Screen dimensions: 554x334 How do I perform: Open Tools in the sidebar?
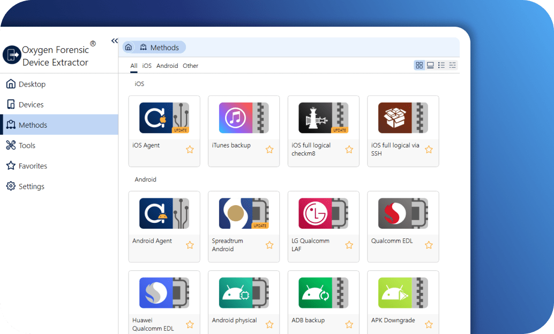(59, 145)
